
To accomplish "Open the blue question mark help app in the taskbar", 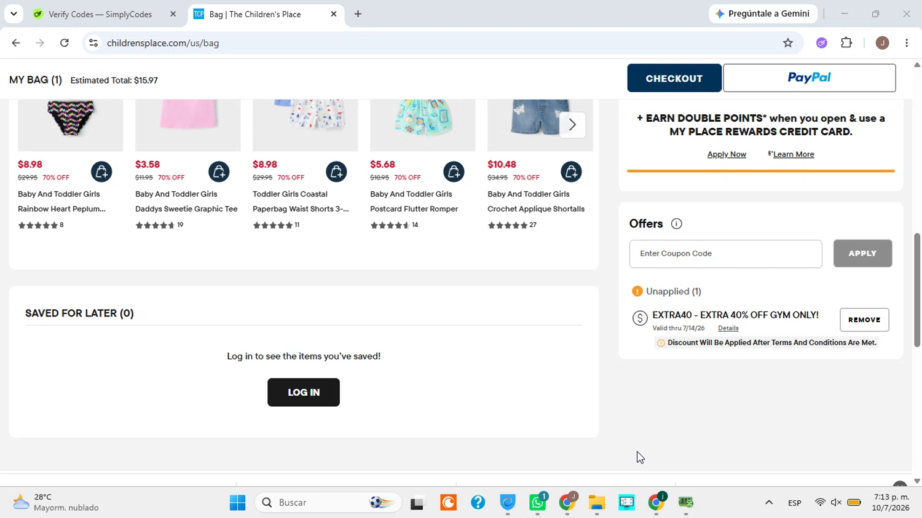I will (x=478, y=503).
